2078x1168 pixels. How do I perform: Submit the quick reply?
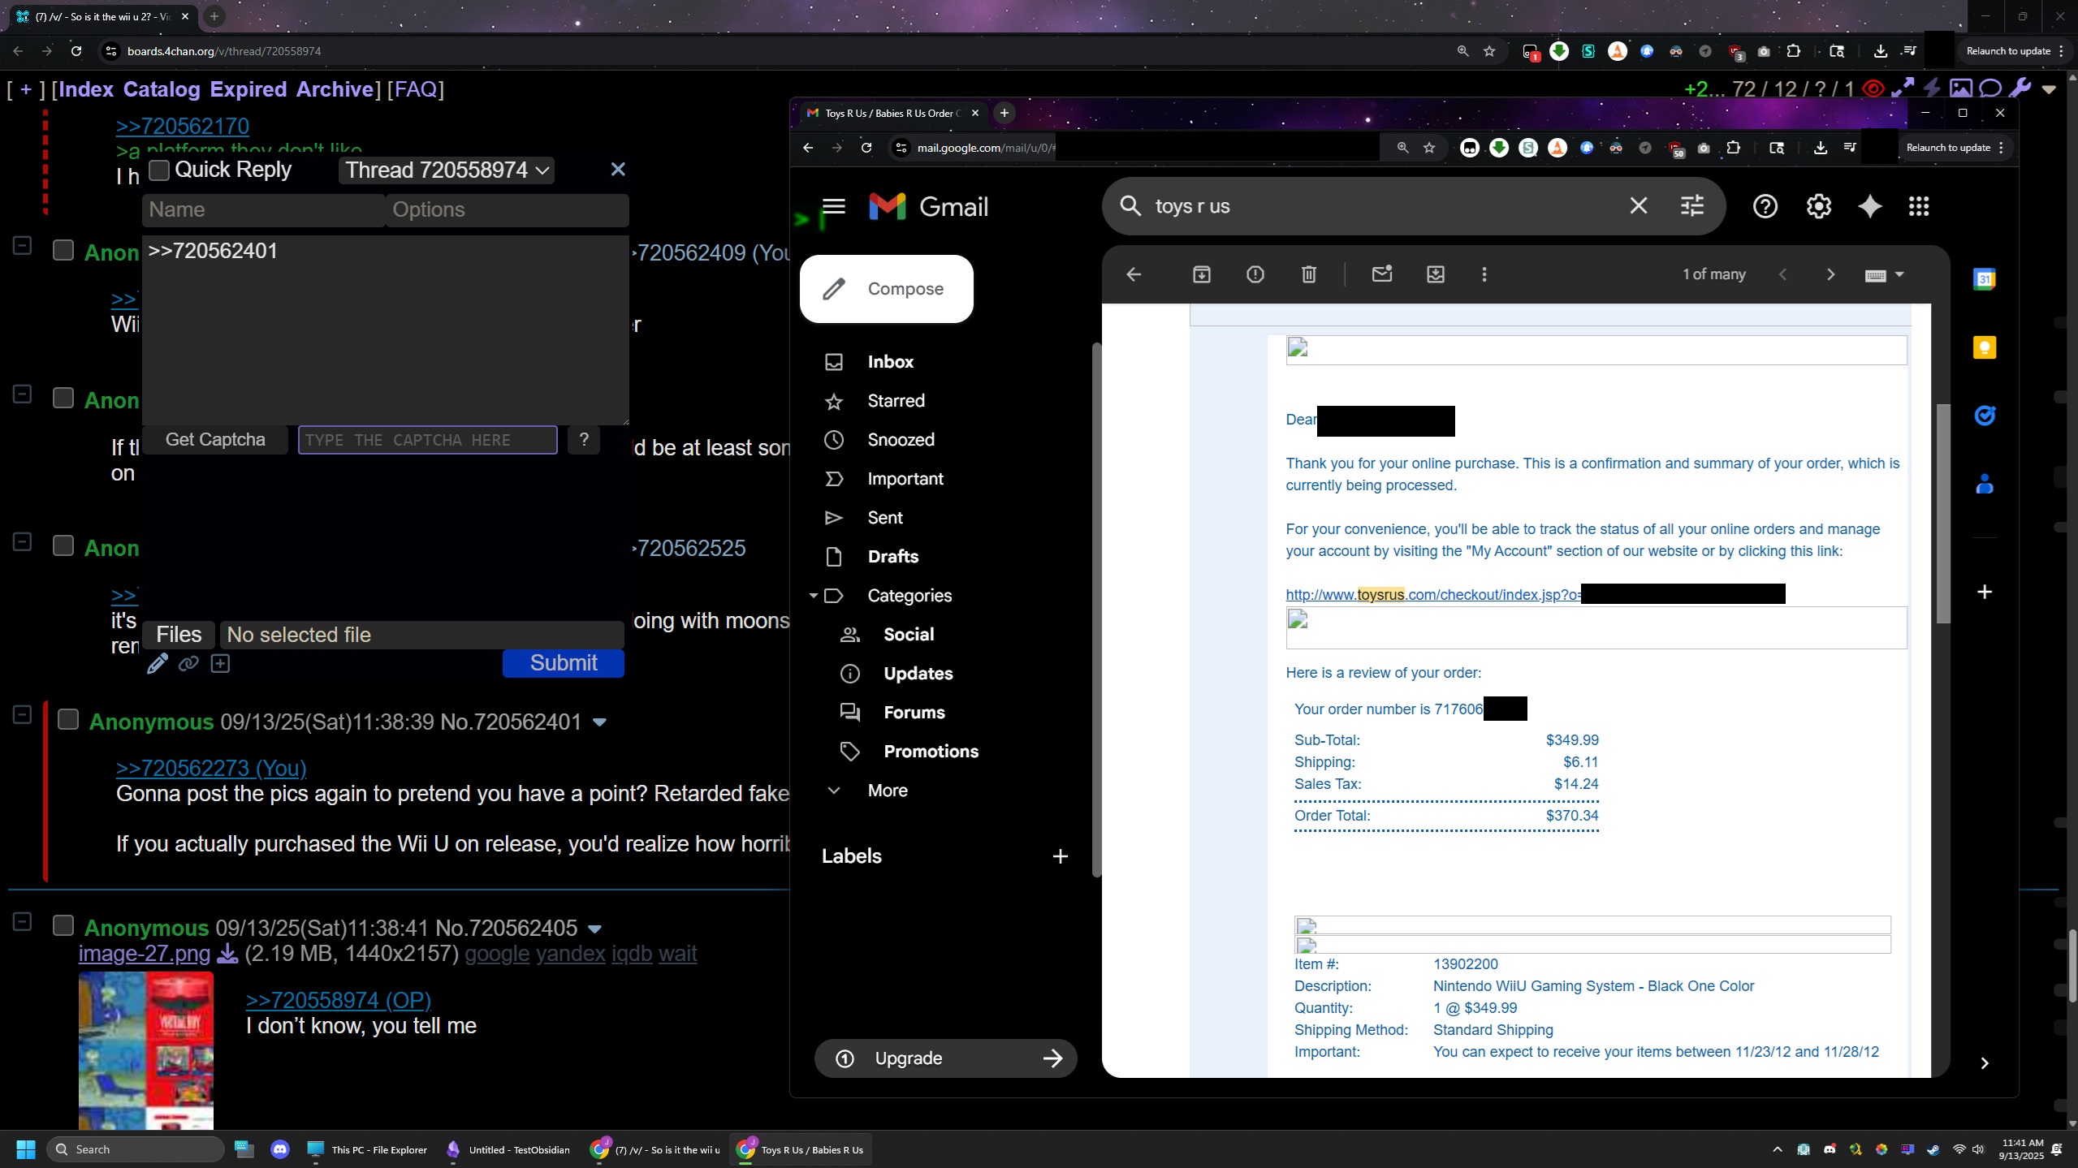tap(564, 663)
